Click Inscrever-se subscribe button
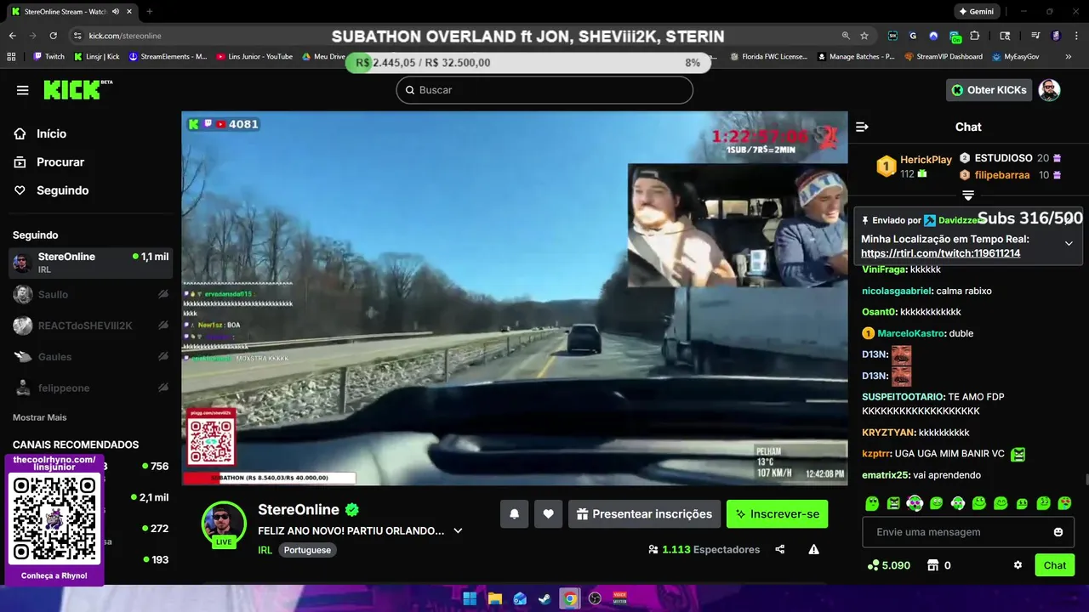Viewport: 1089px width, 612px height. click(777, 513)
